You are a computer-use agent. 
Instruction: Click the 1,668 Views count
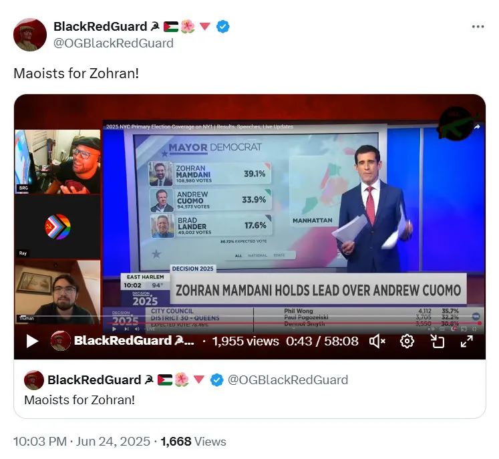coord(193,442)
